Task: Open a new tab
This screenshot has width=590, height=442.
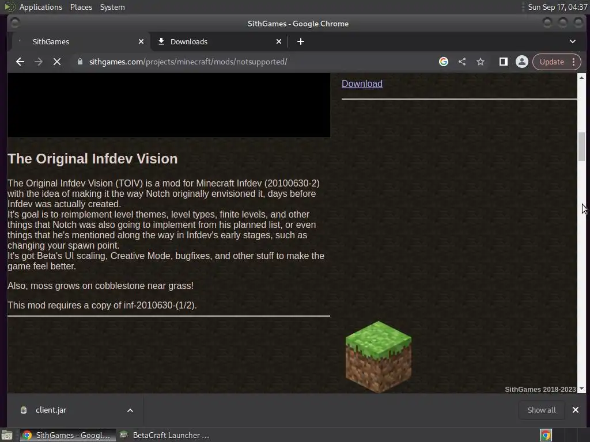Action: click(301, 41)
